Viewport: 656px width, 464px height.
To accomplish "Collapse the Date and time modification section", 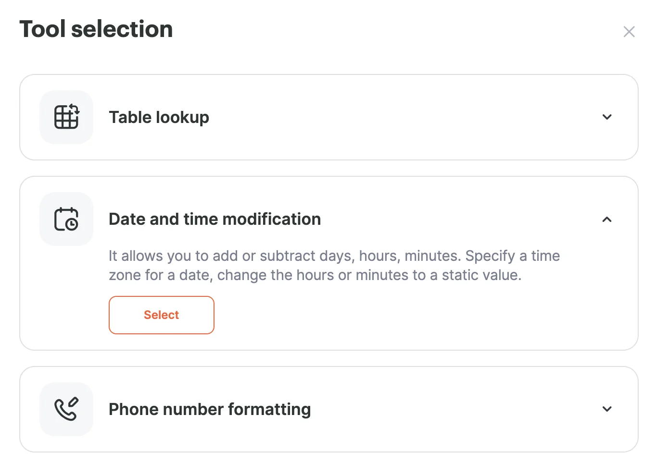I will [x=606, y=220].
